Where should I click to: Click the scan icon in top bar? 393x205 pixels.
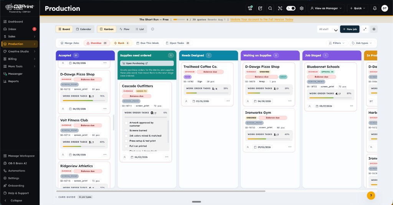[280, 8]
